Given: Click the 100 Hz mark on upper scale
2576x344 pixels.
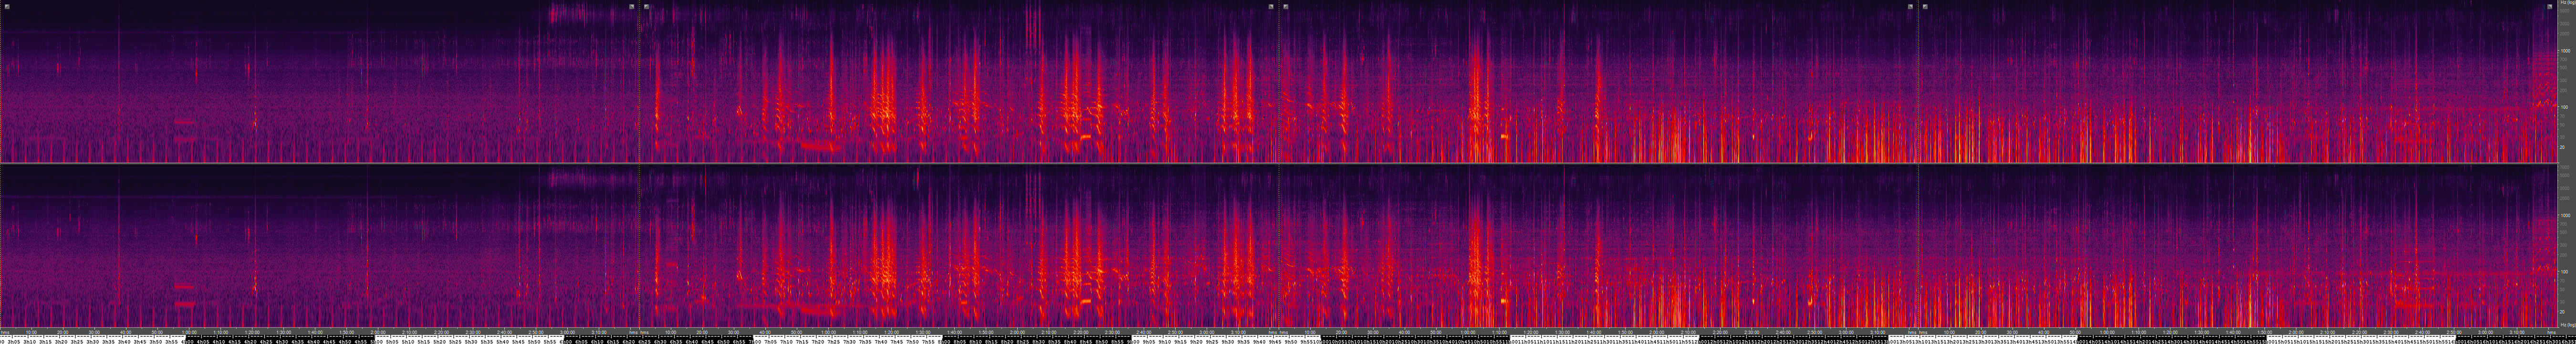Looking at the screenshot, I should (x=2566, y=107).
